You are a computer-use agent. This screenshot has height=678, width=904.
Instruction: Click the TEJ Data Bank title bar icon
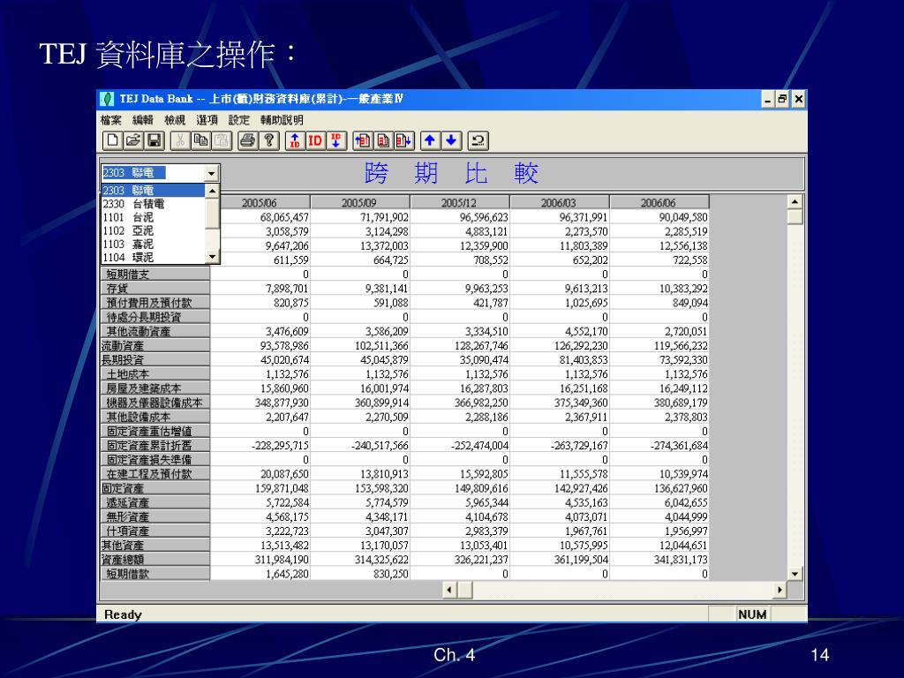click(x=107, y=99)
